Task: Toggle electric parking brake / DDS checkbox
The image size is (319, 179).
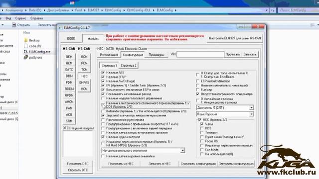Action: (103, 105)
